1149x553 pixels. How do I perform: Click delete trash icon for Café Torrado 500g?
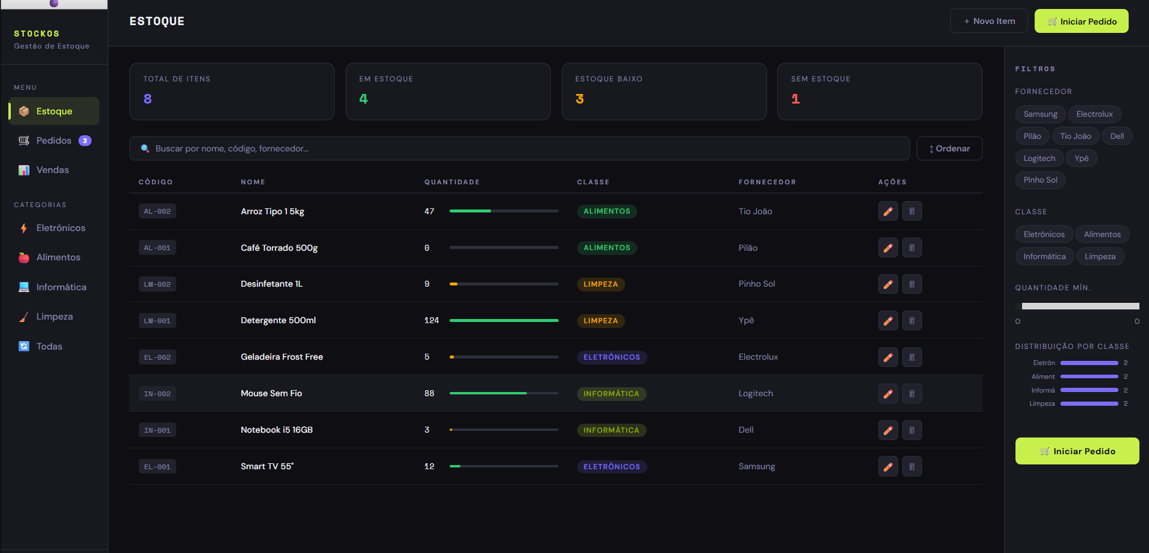tap(912, 248)
